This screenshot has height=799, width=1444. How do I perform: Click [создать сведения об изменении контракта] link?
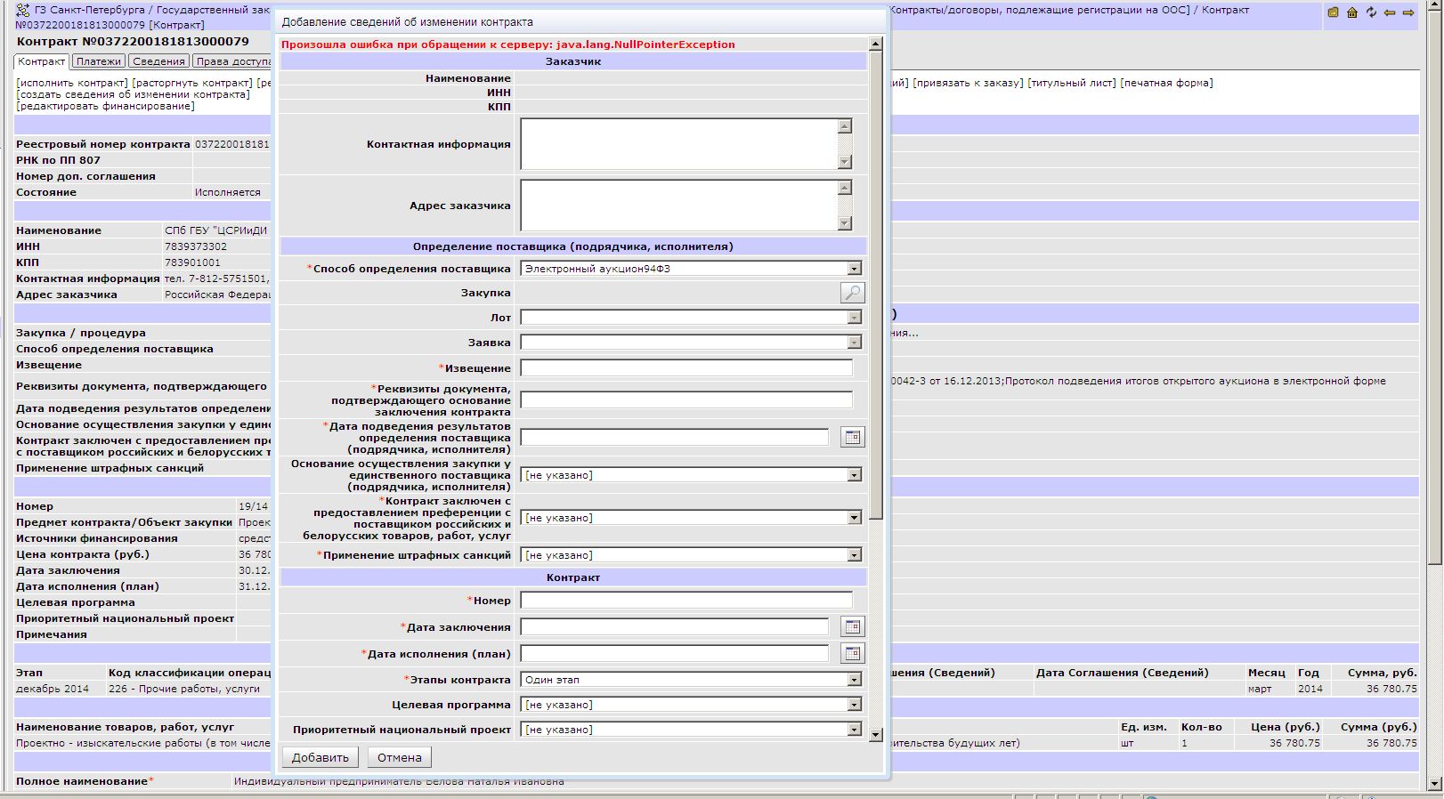[134, 94]
